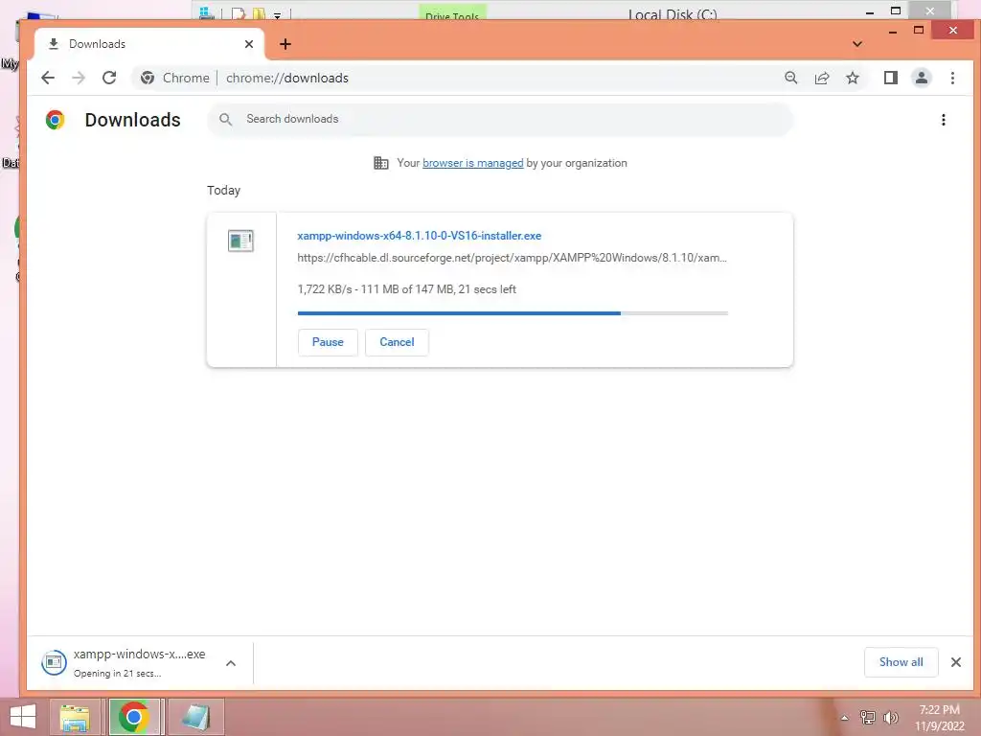The width and height of the screenshot is (981, 736).
Task: Open the Chrome profile avatar
Action: click(x=921, y=78)
